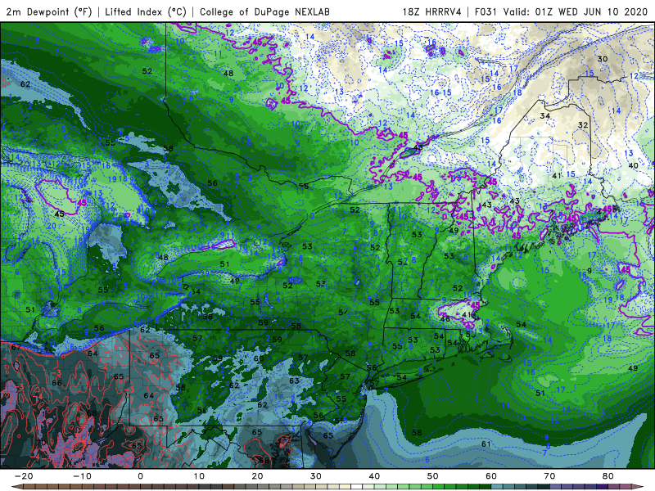Click the '0' color scale label
655x491 pixels.
140,476
